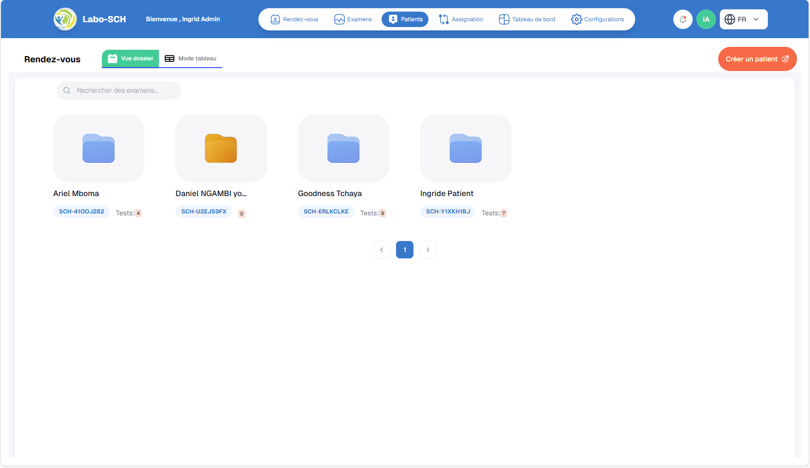This screenshot has height=468, width=810.
Task: Open Ariel Mboma's folder icon
Action: (x=99, y=148)
